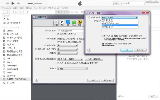160x100 pixels.
Task: Go forward with the right chevron
Action: (x=8, y=12)
